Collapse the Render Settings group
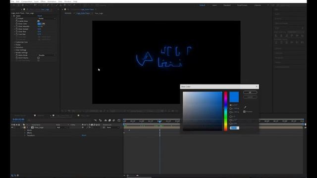Screen dimensions: 317x178 tap(14, 53)
